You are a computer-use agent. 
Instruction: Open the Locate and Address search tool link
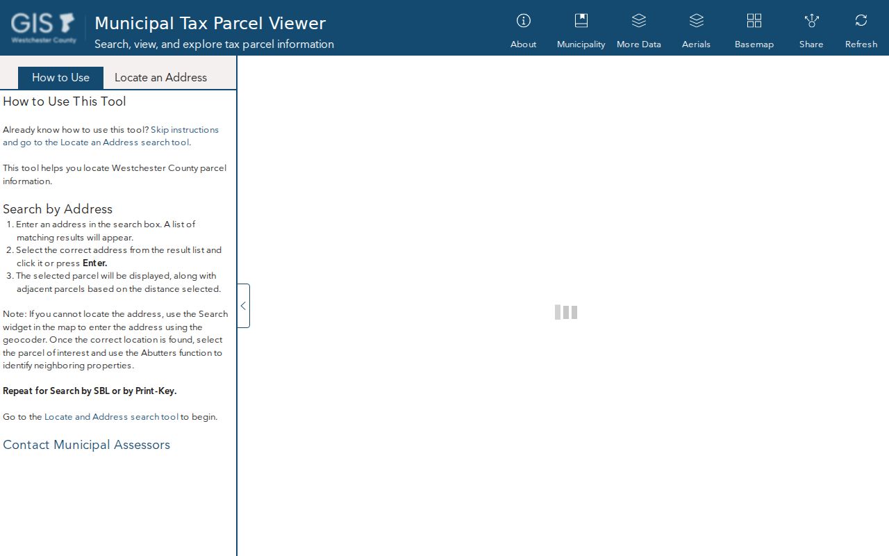tap(111, 417)
